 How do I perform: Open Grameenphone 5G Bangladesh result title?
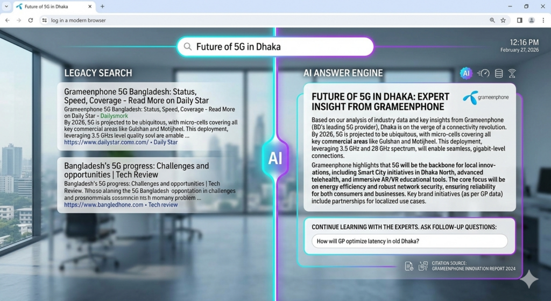click(136, 96)
